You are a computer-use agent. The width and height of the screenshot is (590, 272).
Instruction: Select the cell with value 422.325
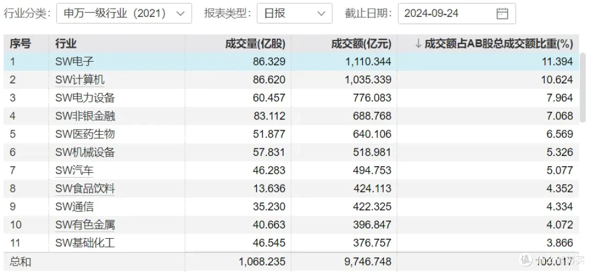(372, 207)
